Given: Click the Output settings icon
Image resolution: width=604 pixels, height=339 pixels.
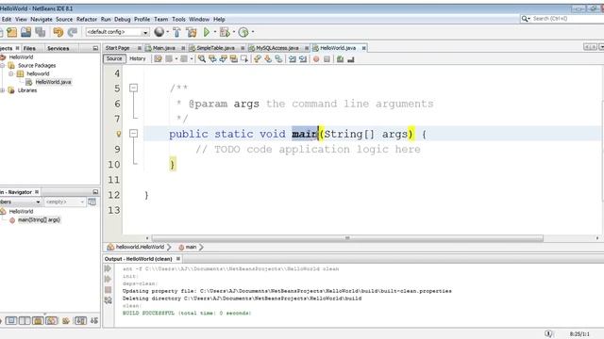Looking at the screenshot, I should coord(108,300).
